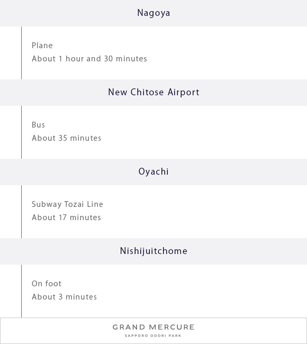The image size is (307, 344).
Task: Click the vertical route line beside Bus
Action: (x=21, y=132)
